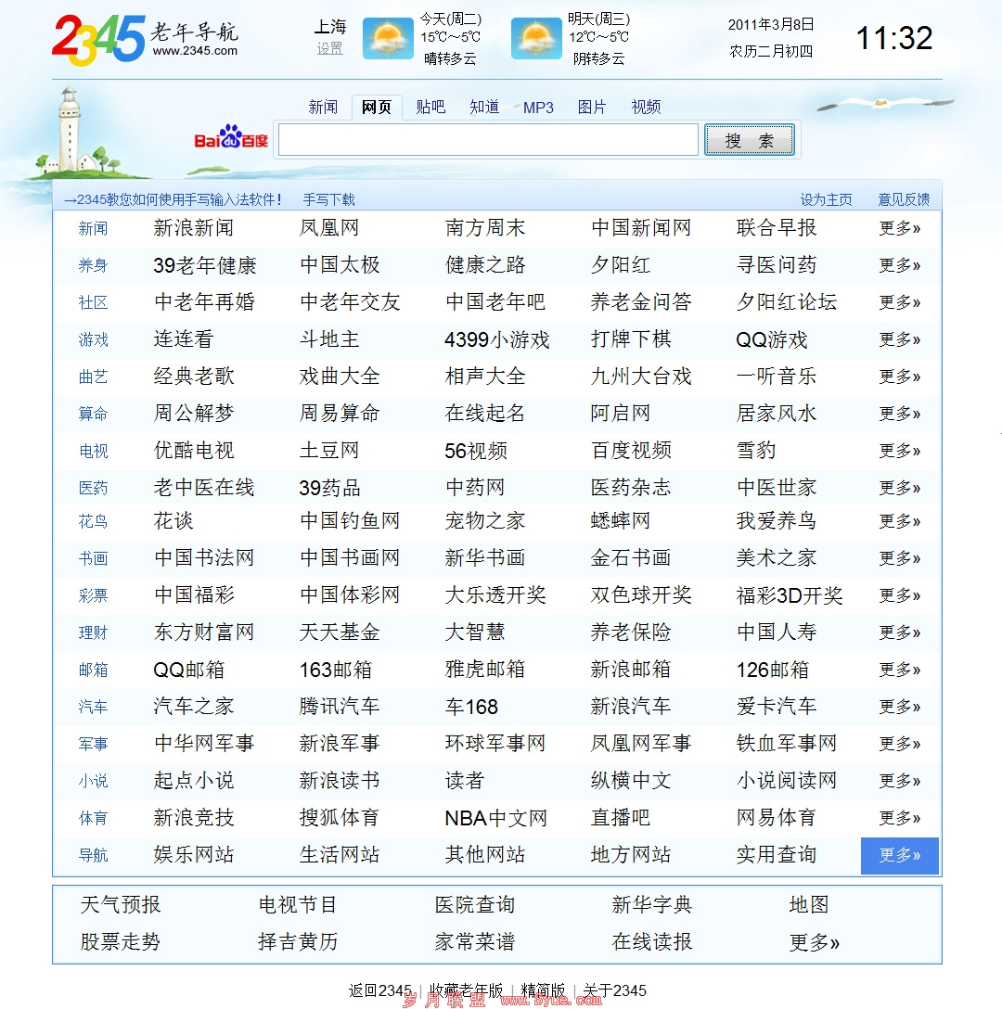Open 戏曲大全 link
1002x1009 pixels.
coord(340,377)
